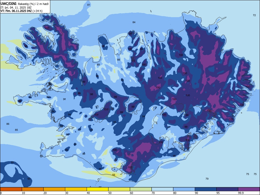The image size is (260, 195).
Task: Click the 'VT: Fim. 06.11.2025 04Z (+34 h)' line
Action: coord(21,11)
